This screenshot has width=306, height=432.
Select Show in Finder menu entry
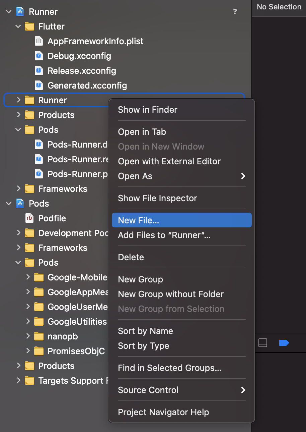coord(148,110)
